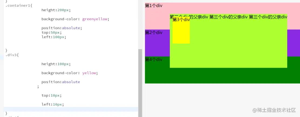Click the 第1个div label in pink area

point(154,6)
